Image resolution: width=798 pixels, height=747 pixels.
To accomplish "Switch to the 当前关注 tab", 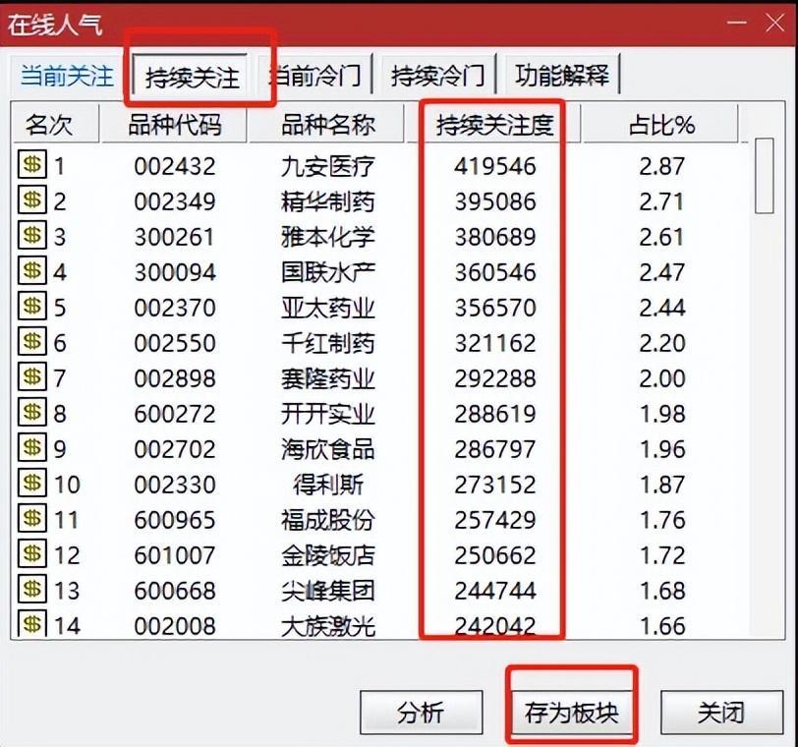I will click(x=67, y=76).
